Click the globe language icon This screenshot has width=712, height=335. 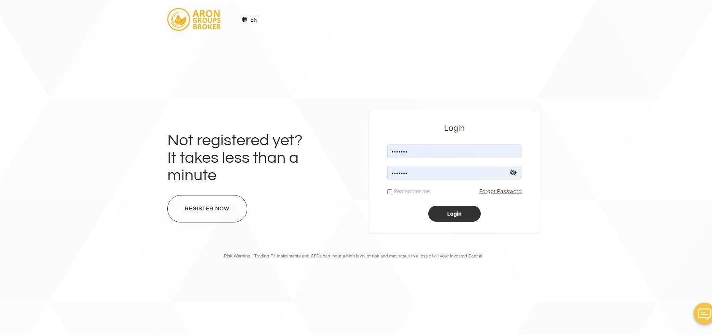click(245, 20)
